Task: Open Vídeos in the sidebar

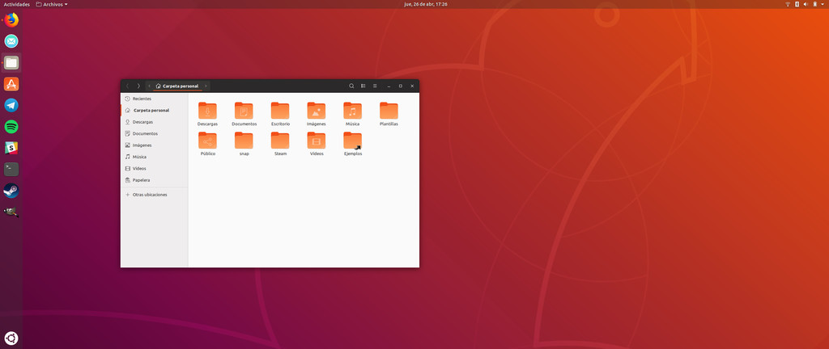Action: (x=155, y=168)
